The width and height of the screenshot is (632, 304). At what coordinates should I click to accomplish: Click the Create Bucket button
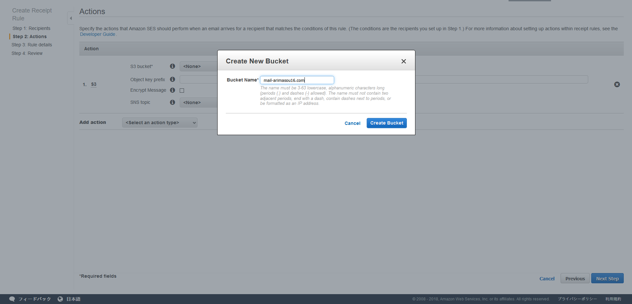pos(386,123)
